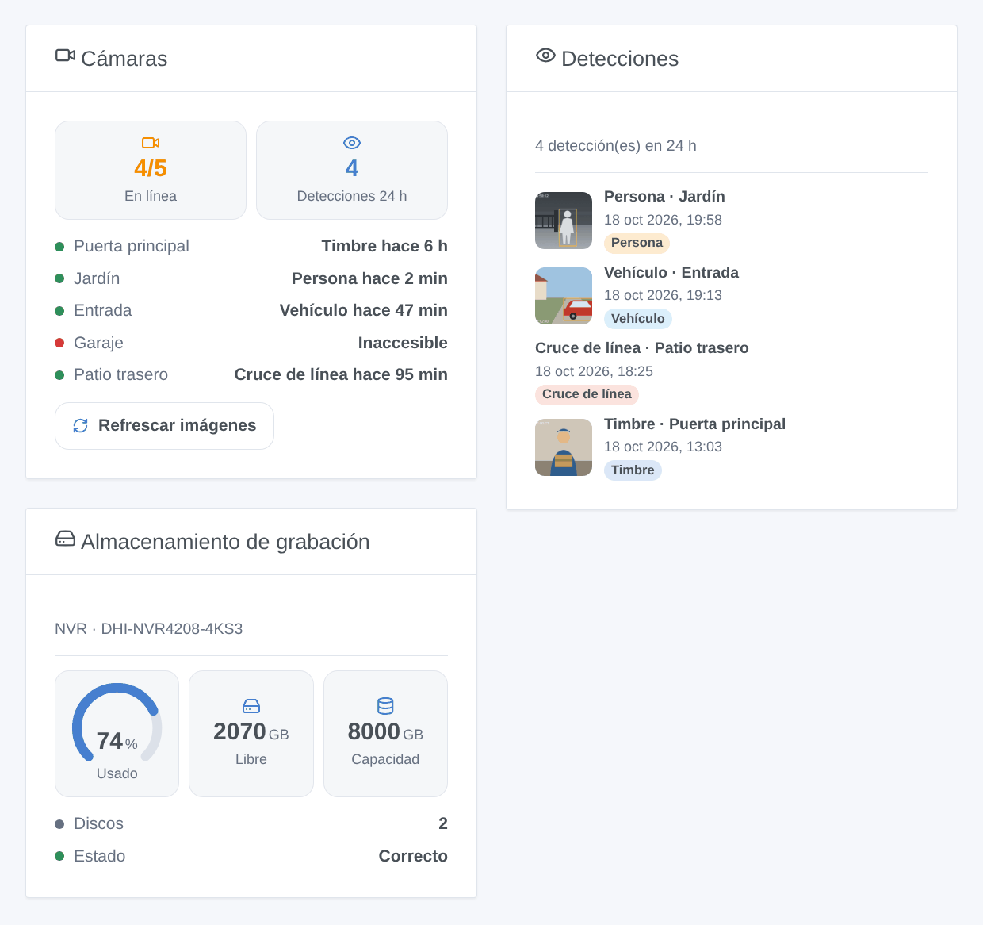Click the Inaccesible status text
The width and height of the screenshot is (983, 925).
click(x=403, y=343)
